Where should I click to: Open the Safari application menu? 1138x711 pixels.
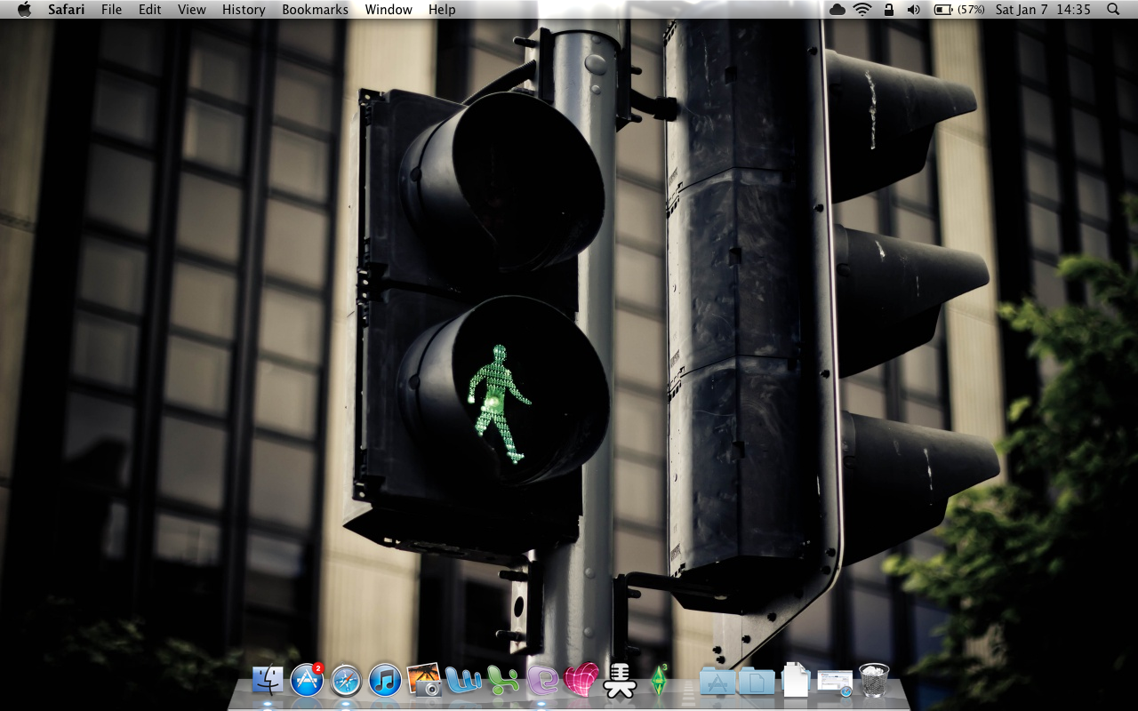coord(67,10)
